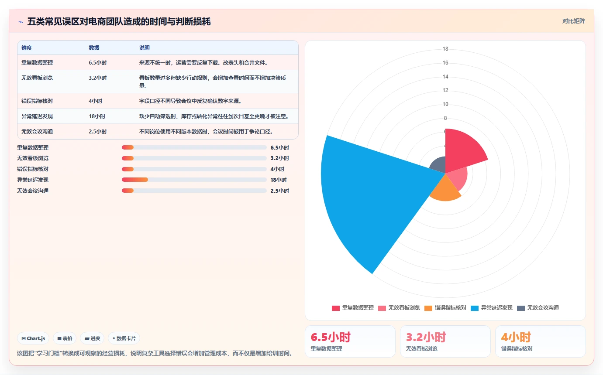Click 重复数据整理 table row name

pos(37,63)
